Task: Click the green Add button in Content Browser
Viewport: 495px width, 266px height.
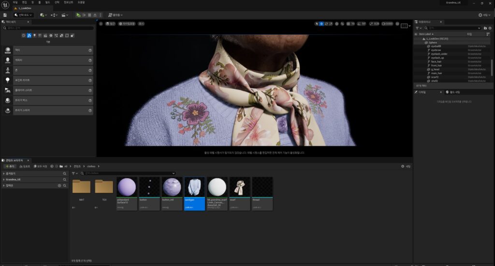Action: 10,166
